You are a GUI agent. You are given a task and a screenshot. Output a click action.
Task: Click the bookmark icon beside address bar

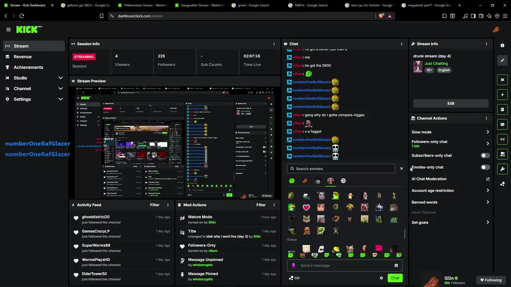(x=101, y=16)
